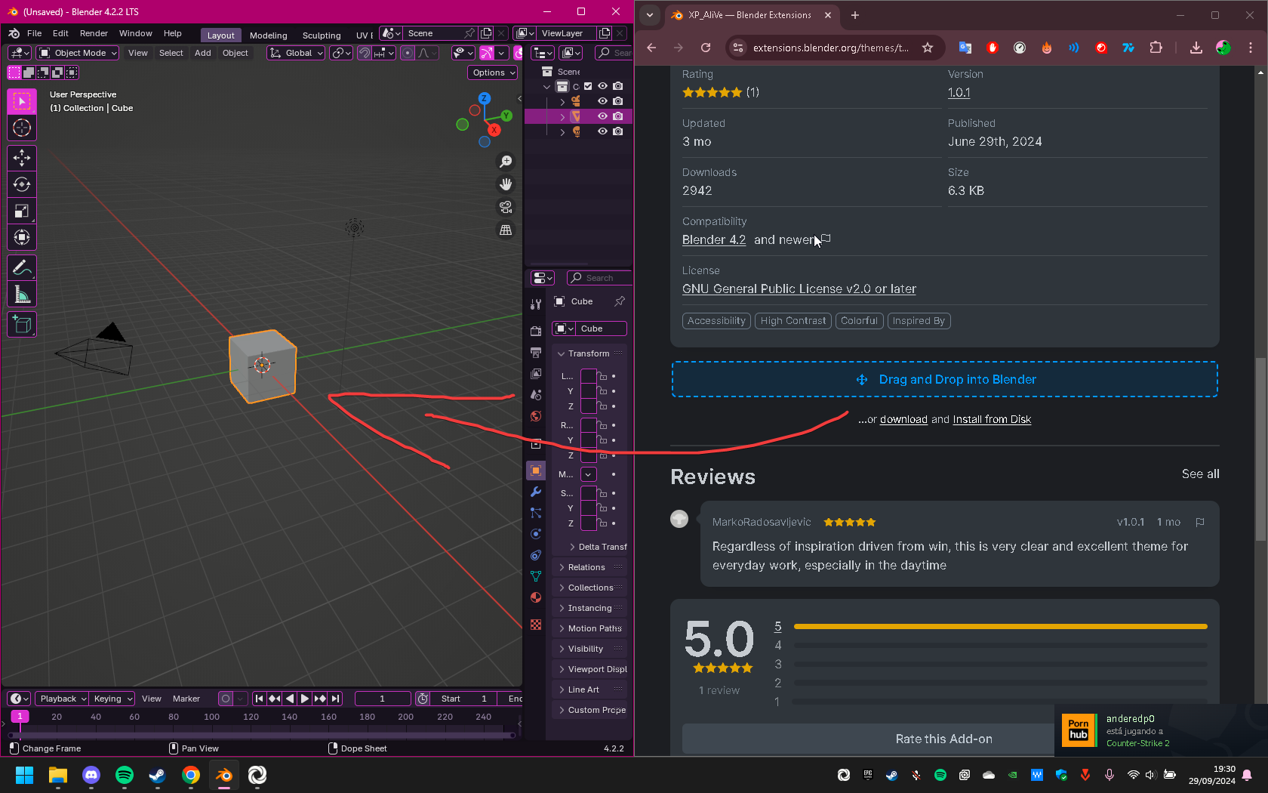
Task: Activate the Scale tool in Blender
Action: pos(22,211)
